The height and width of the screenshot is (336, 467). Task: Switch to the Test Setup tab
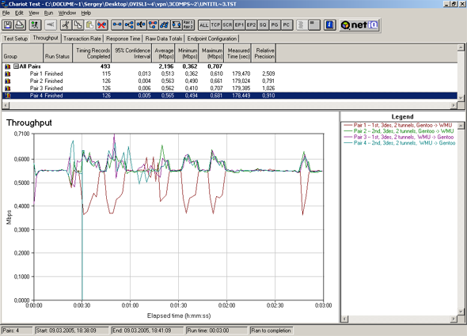pyautogui.click(x=16, y=39)
